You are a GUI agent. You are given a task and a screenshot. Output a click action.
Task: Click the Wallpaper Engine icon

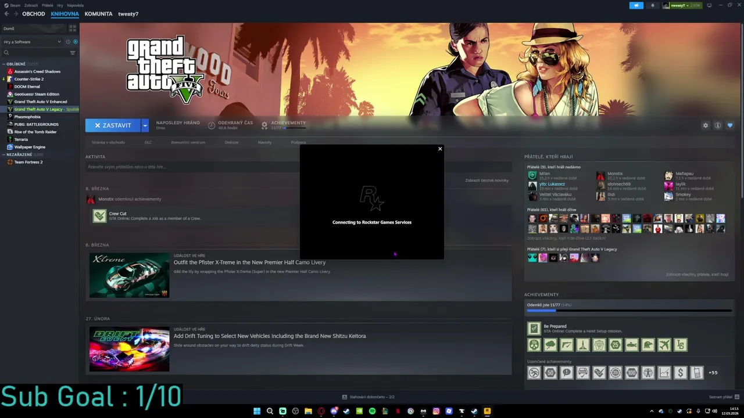[10, 147]
